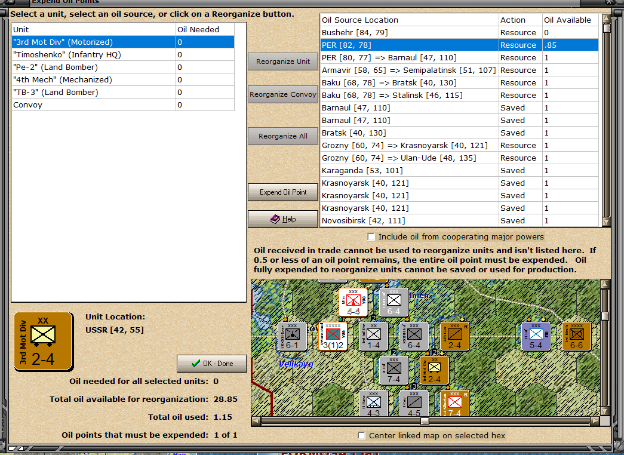The width and height of the screenshot is (624, 455).
Task: Click the map left scroll arrow
Action: click(x=256, y=421)
